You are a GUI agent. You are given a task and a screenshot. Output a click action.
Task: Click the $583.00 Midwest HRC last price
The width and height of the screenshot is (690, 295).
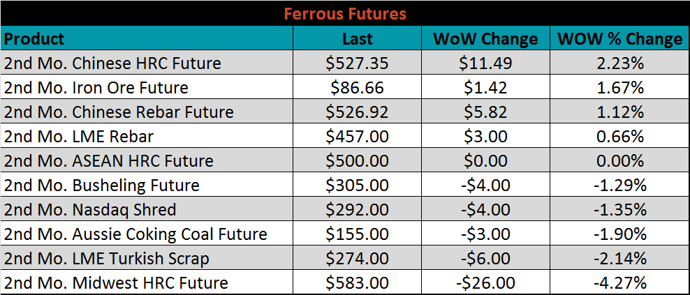pos(358,282)
